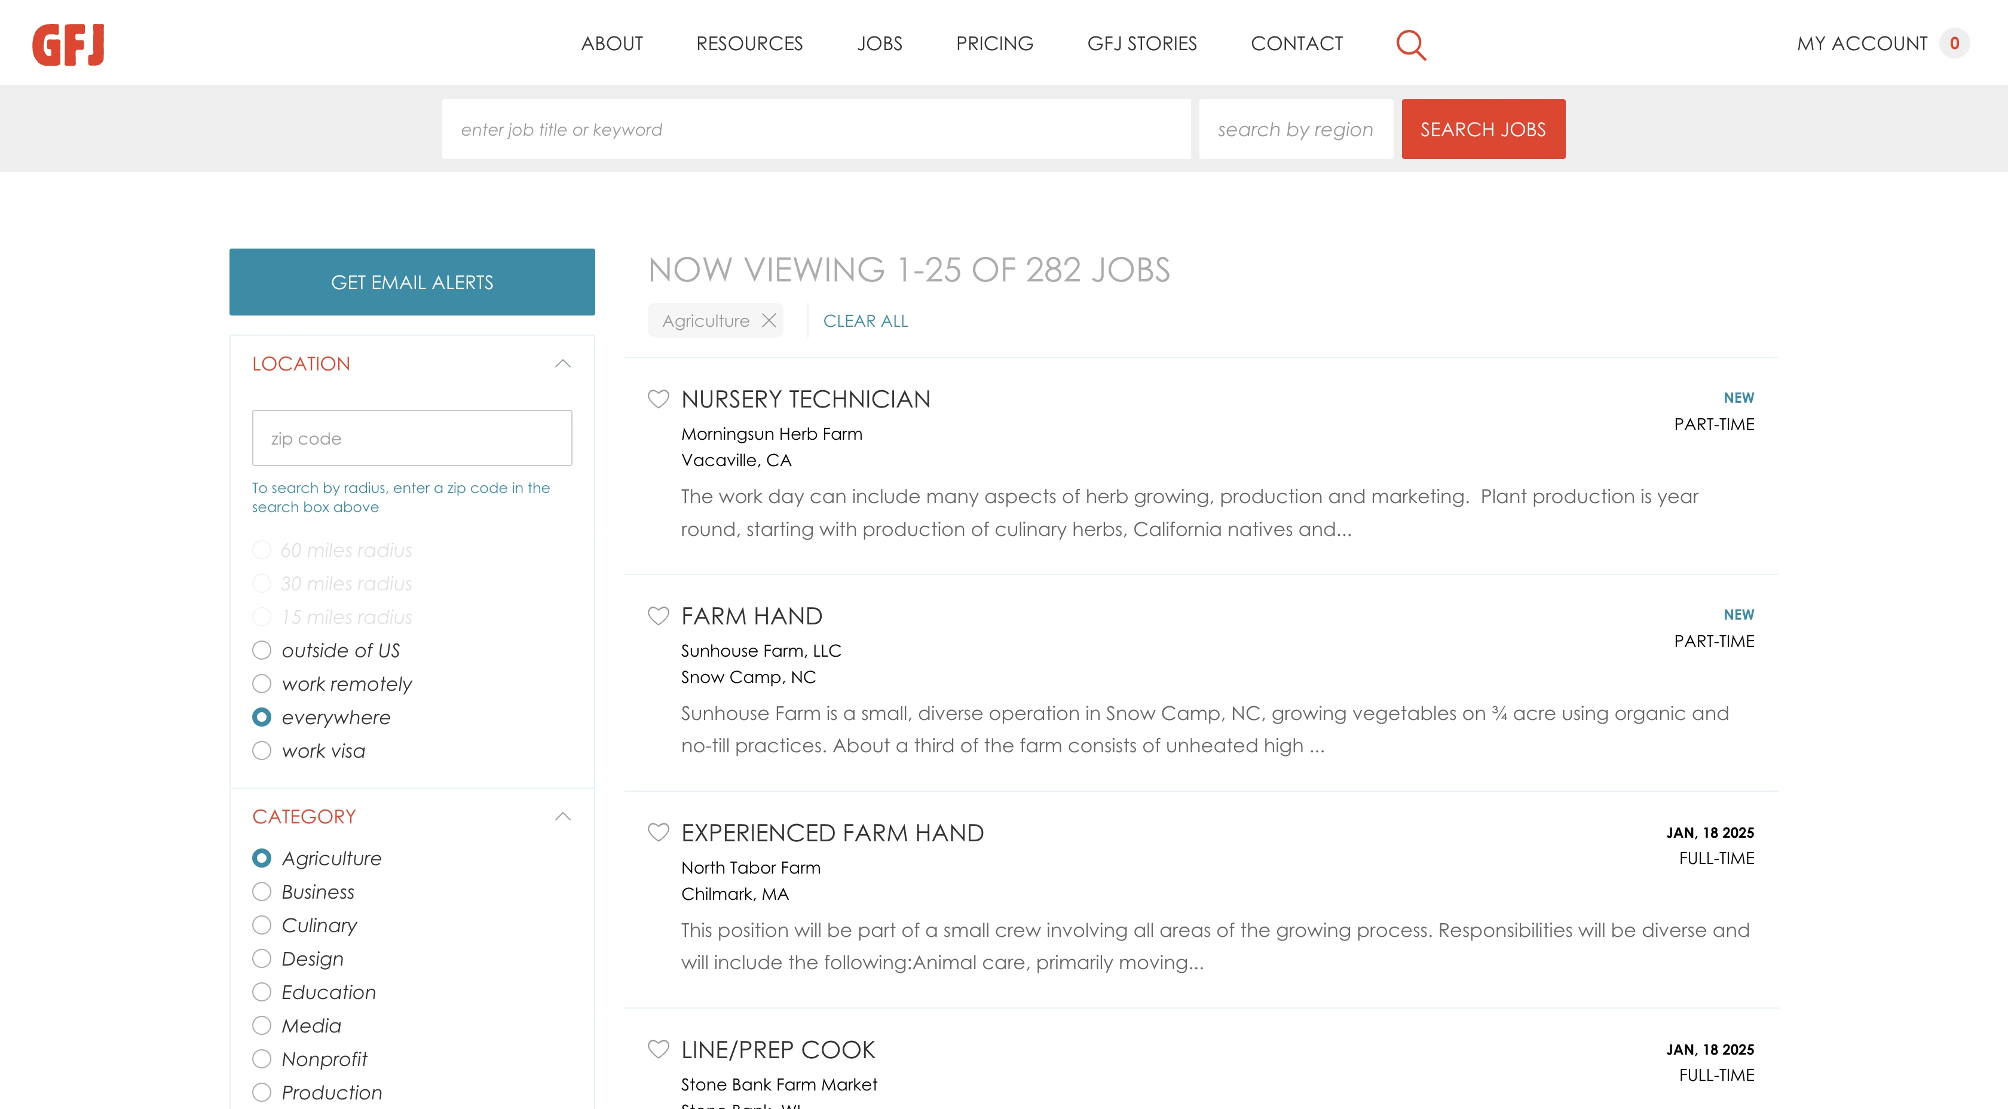Collapse the Category filter section chevron
This screenshot has height=1109, width=2008.
(x=562, y=817)
